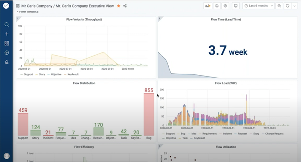Open Flow Load (WIP) panel title menu

point(226,83)
